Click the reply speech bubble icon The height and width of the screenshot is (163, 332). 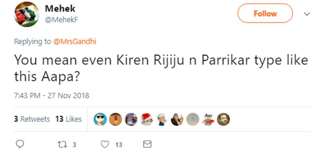click(21, 144)
